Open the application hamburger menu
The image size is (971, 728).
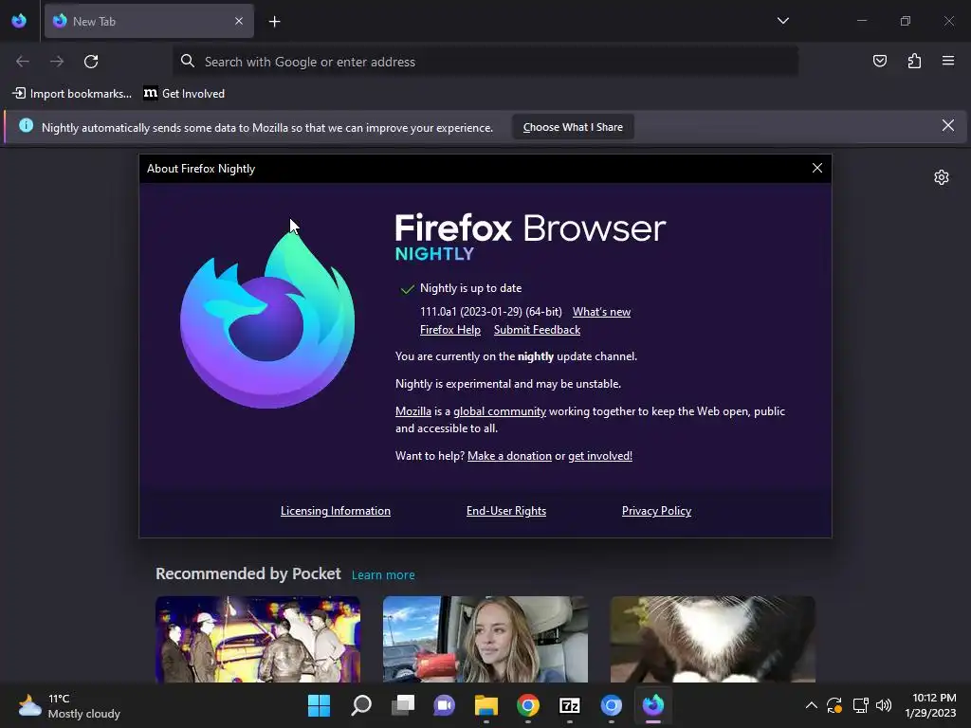(947, 61)
